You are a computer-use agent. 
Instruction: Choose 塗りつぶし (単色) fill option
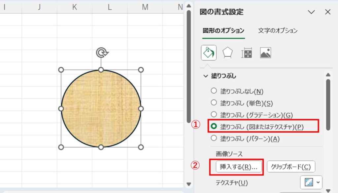coord(213,103)
